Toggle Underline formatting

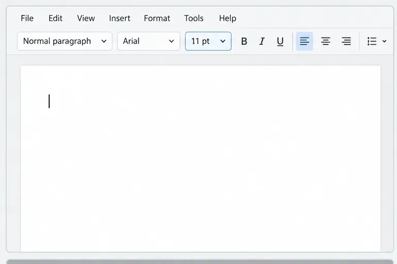[x=280, y=41]
